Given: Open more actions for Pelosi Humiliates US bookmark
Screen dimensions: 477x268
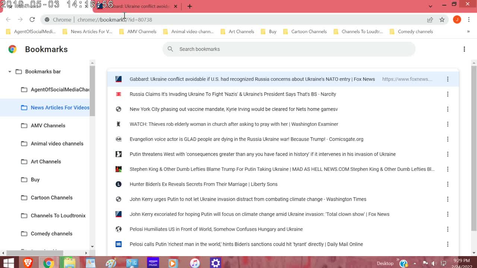Looking at the screenshot, I should (448, 229).
